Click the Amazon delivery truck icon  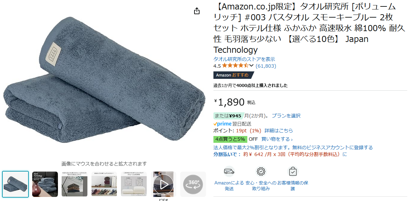click(x=229, y=172)
